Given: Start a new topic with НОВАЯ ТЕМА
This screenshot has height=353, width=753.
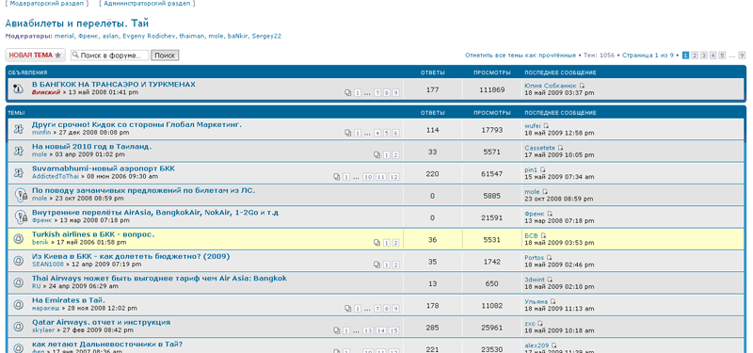Looking at the screenshot, I should 35,56.
